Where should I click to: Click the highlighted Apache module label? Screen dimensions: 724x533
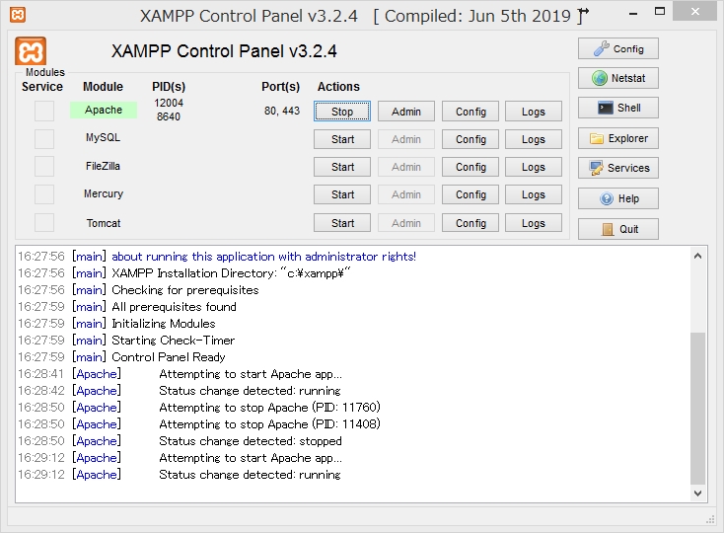point(104,110)
